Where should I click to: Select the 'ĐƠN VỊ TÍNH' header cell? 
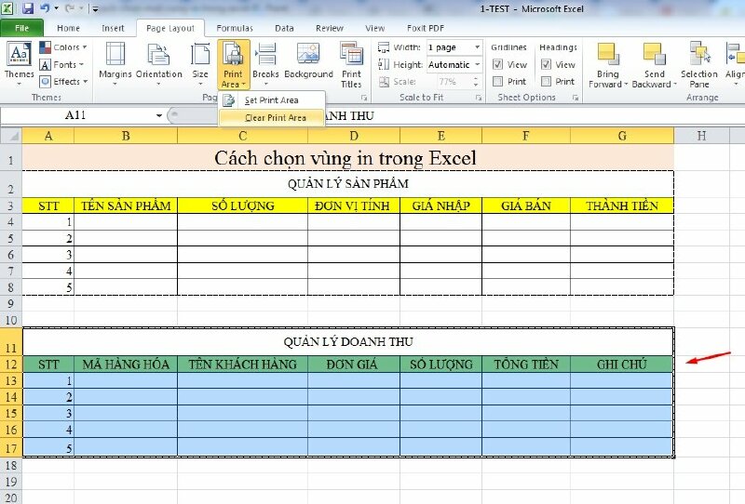point(354,206)
